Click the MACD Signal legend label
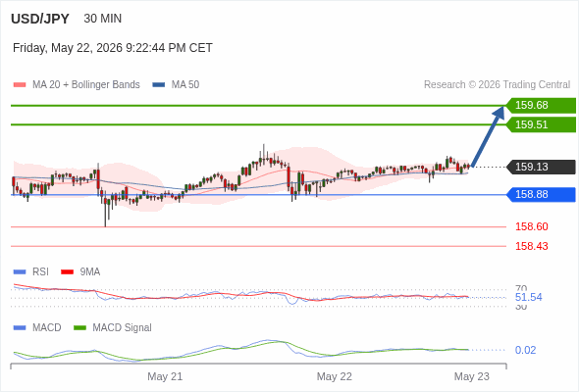This screenshot has width=579, height=392. (123, 328)
